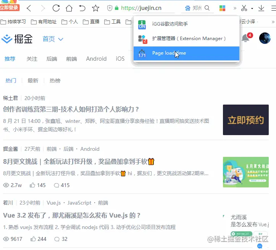
Task: Switch to the iOS category tab
Action: (x=120, y=59)
